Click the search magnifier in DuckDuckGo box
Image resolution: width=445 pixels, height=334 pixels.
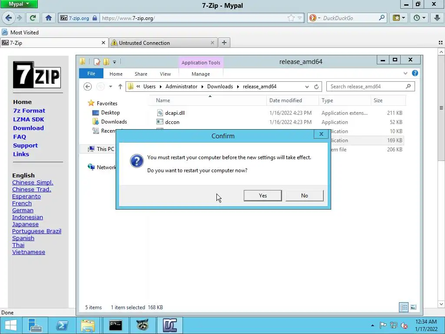(x=382, y=18)
